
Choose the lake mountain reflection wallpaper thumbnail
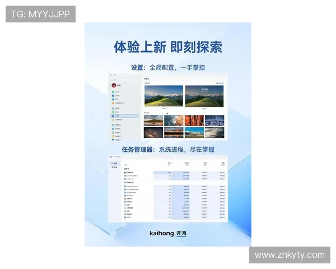(153, 120)
